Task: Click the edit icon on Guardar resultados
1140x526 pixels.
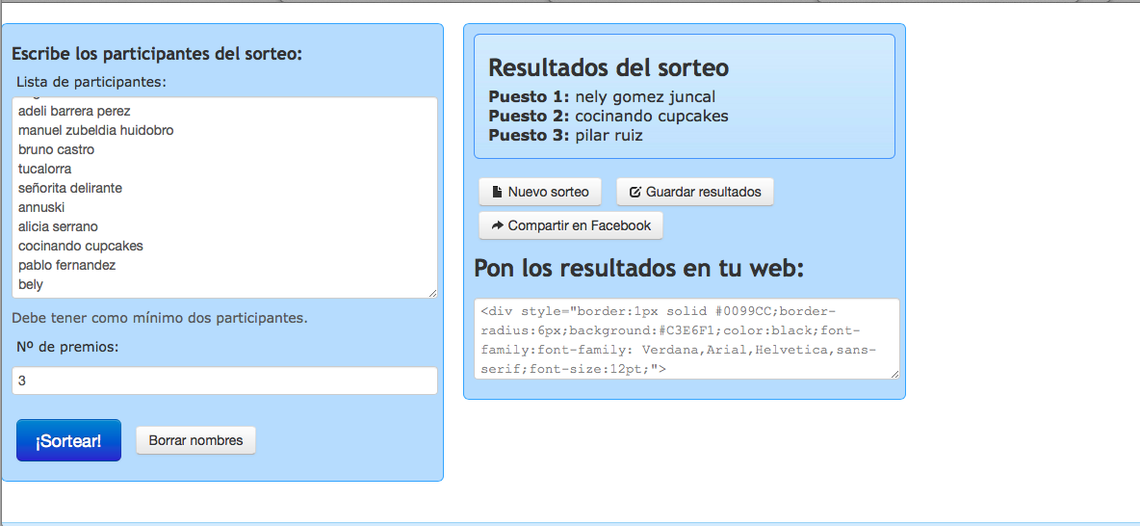Action: click(635, 192)
